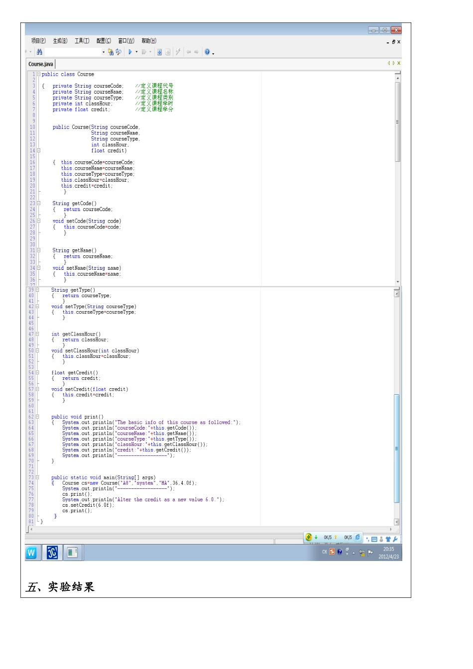Click the blue run project arrow
473x669 pixels.
click(130, 52)
